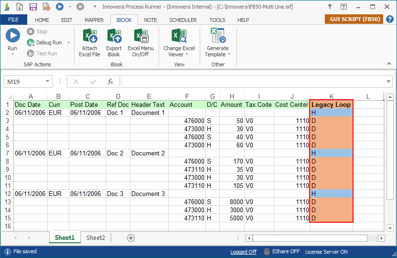Click the Change Excel Viewer icon
Image resolution: width=397 pixels, height=258 pixels.
coord(179,37)
